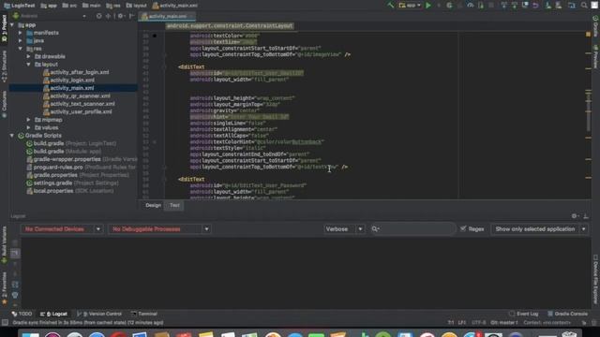The image size is (600, 337).
Task: Open the Gradle Console button
Action: (x=567, y=315)
